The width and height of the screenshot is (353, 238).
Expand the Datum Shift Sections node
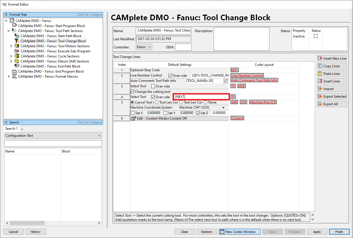click(11, 61)
